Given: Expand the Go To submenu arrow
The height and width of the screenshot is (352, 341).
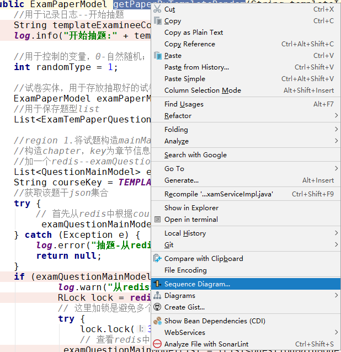Looking at the screenshot, I should coord(336,168).
